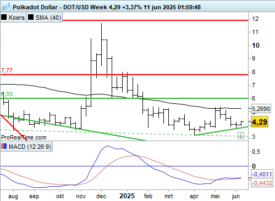
Task: Click the apr label on time axis
Action: 194,197
